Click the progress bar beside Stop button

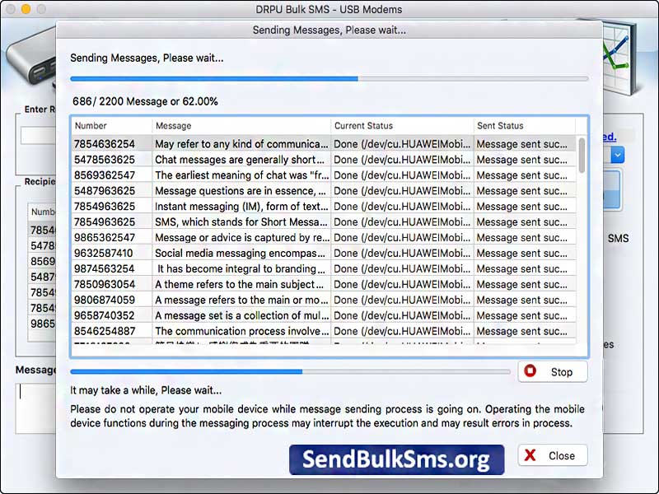pos(290,371)
